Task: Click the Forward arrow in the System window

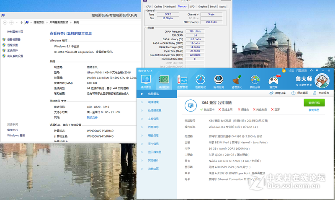Action: [12, 23]
